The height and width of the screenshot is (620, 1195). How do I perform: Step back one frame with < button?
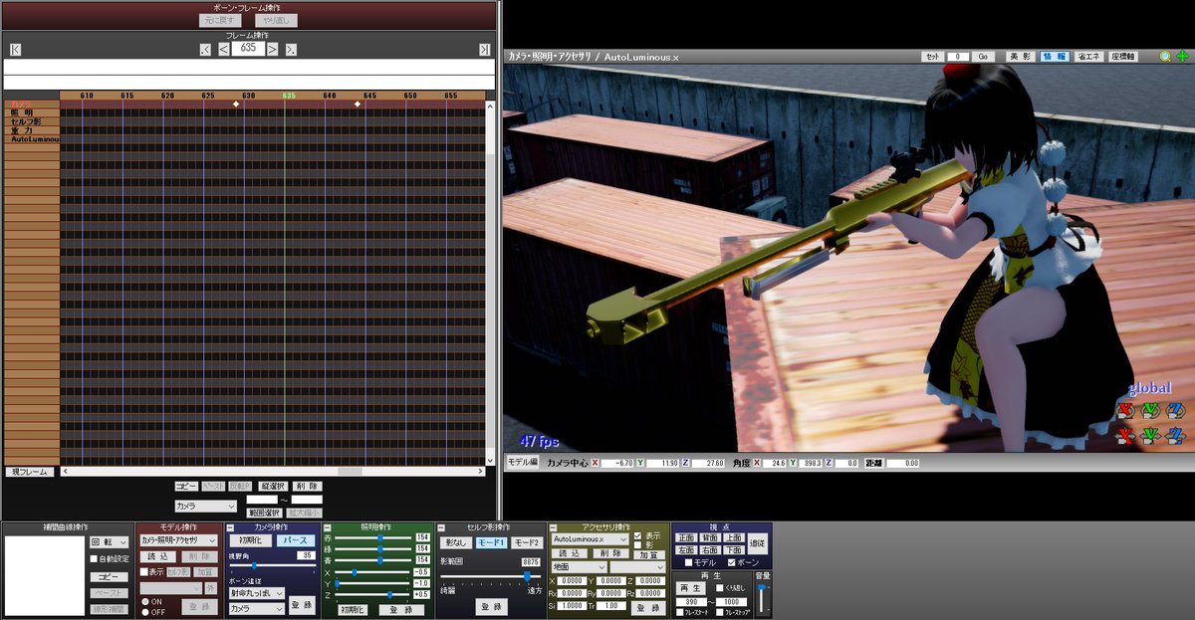[x=223, y=49]
